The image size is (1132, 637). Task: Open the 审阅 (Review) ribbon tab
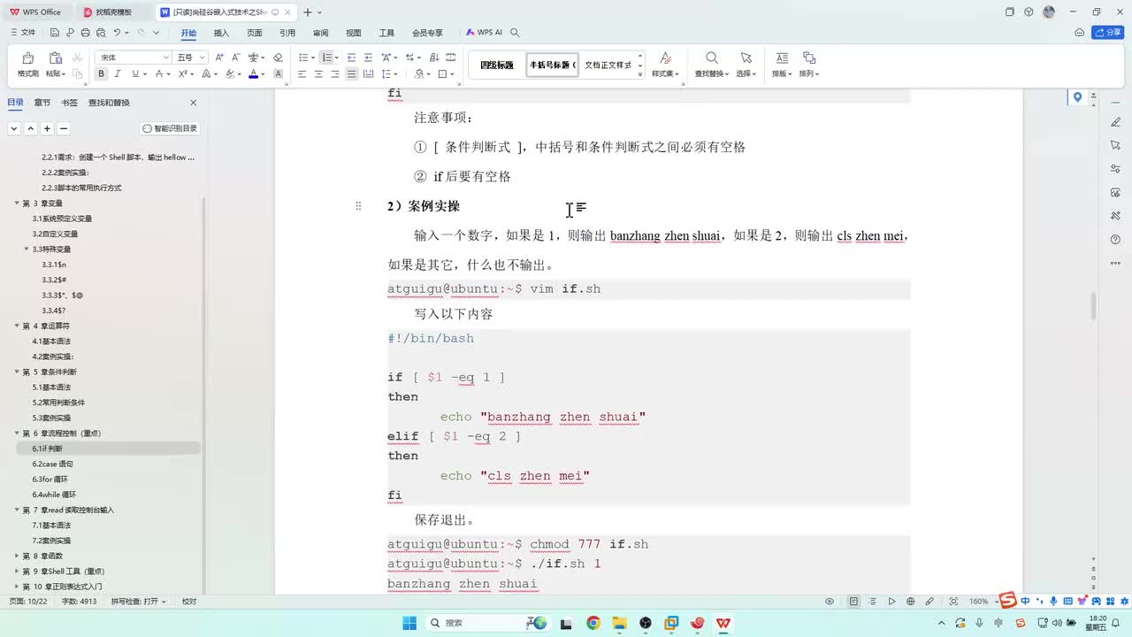tap(320, 33)
